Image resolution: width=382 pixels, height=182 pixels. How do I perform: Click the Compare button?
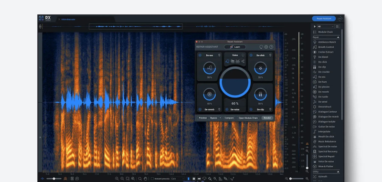pos(229,118)
